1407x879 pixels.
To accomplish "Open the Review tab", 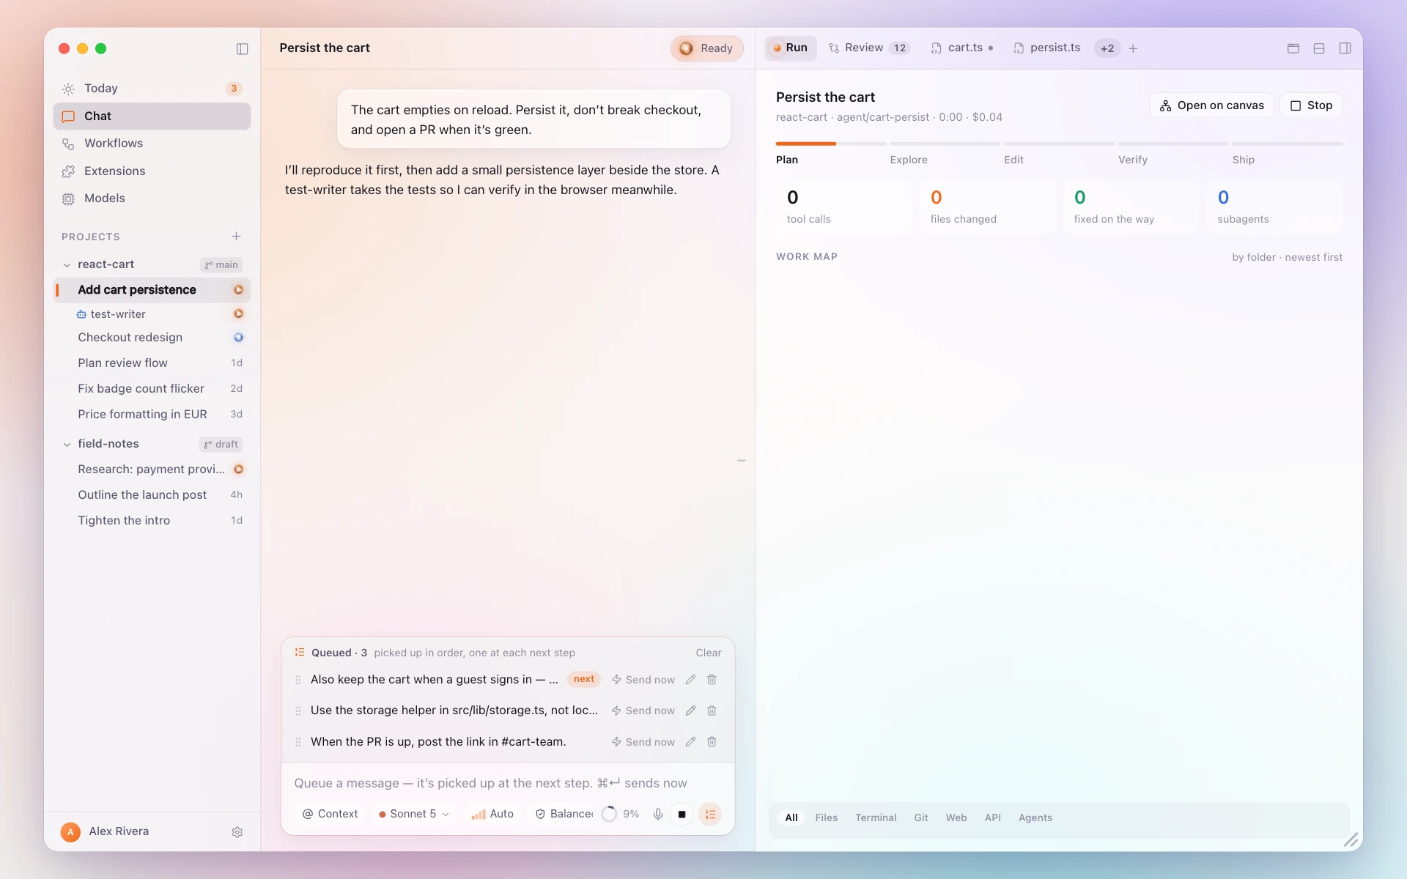I will (868, 48).
